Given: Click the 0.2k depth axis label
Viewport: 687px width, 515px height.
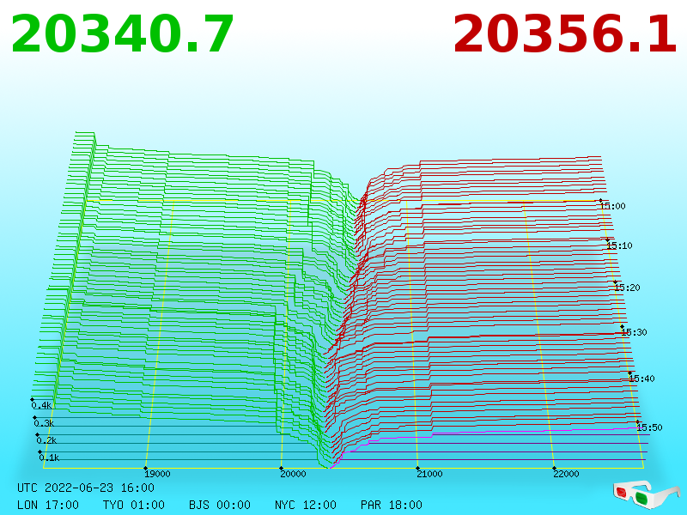Looking at the screenshot, I should click(46, 440).
